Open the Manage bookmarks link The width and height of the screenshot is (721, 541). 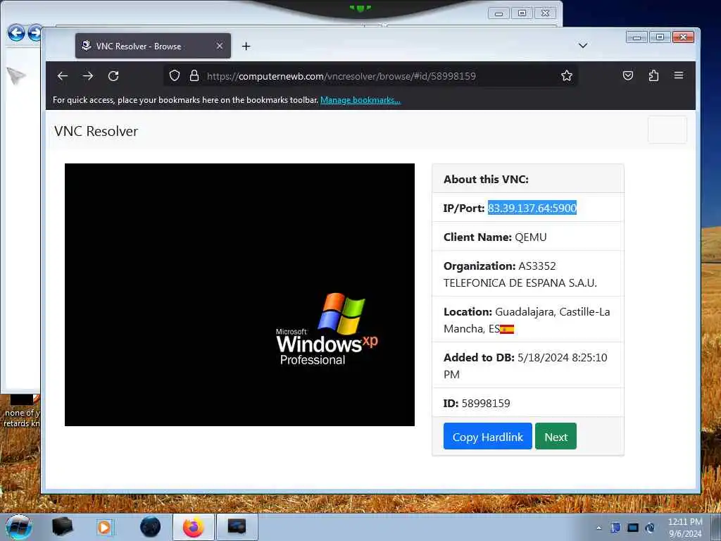point(360,100)
